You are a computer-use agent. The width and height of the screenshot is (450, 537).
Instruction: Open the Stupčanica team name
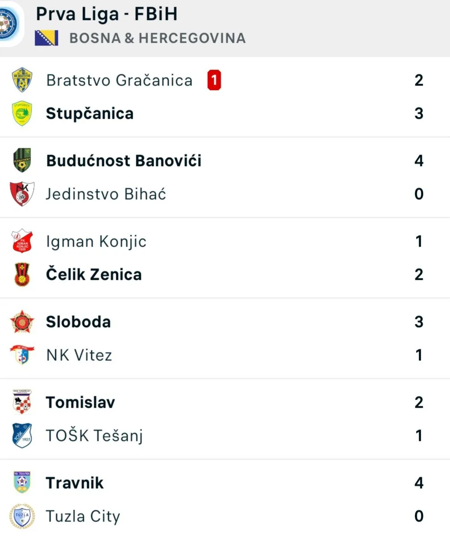coord(90,113)
